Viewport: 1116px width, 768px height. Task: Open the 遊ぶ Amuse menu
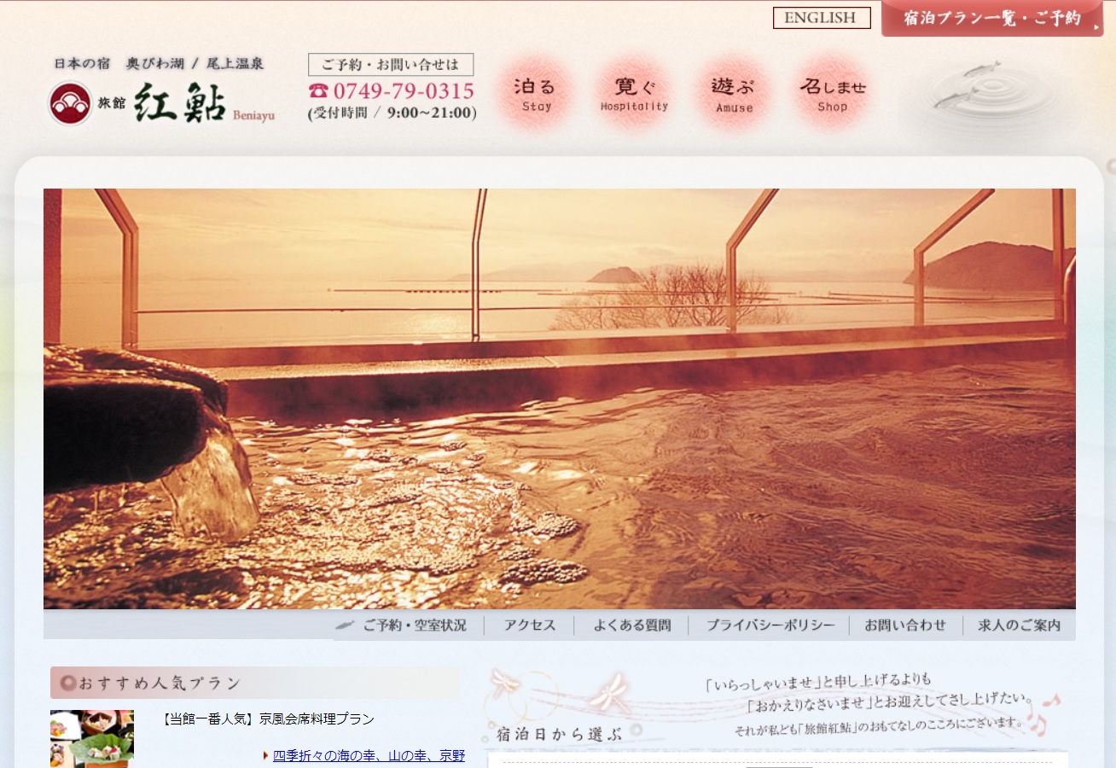(x=734, y=94)
